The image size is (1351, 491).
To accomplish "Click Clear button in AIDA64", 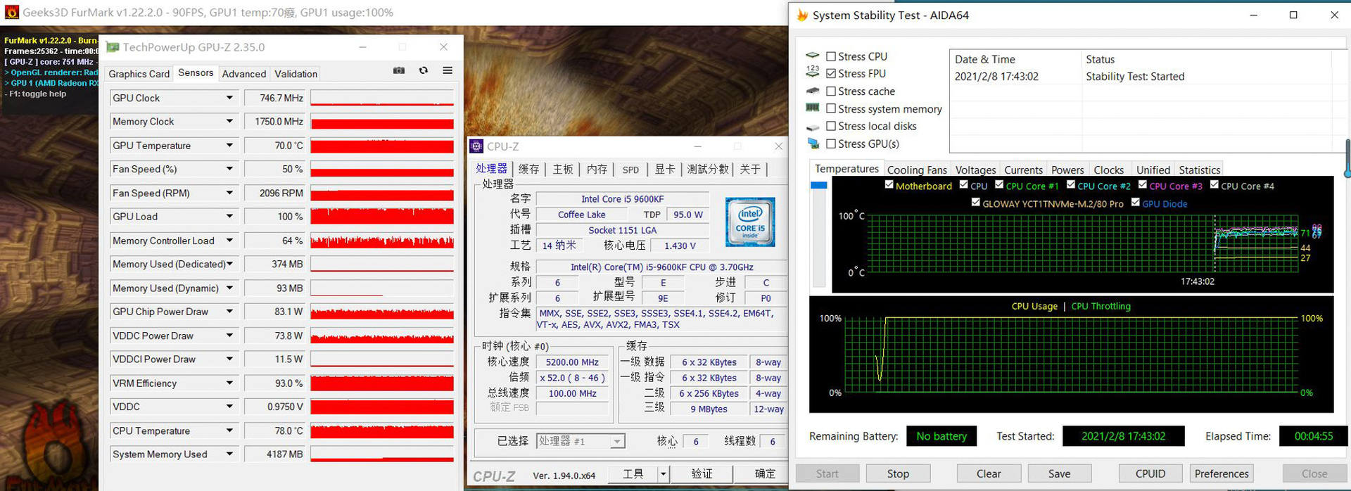I will pyautogui.click(x=989, y=473).
